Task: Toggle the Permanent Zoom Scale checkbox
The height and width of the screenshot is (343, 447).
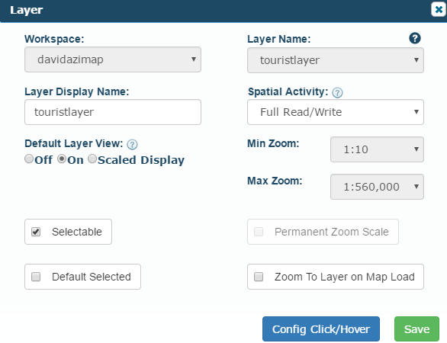Action: pos(259,232)
